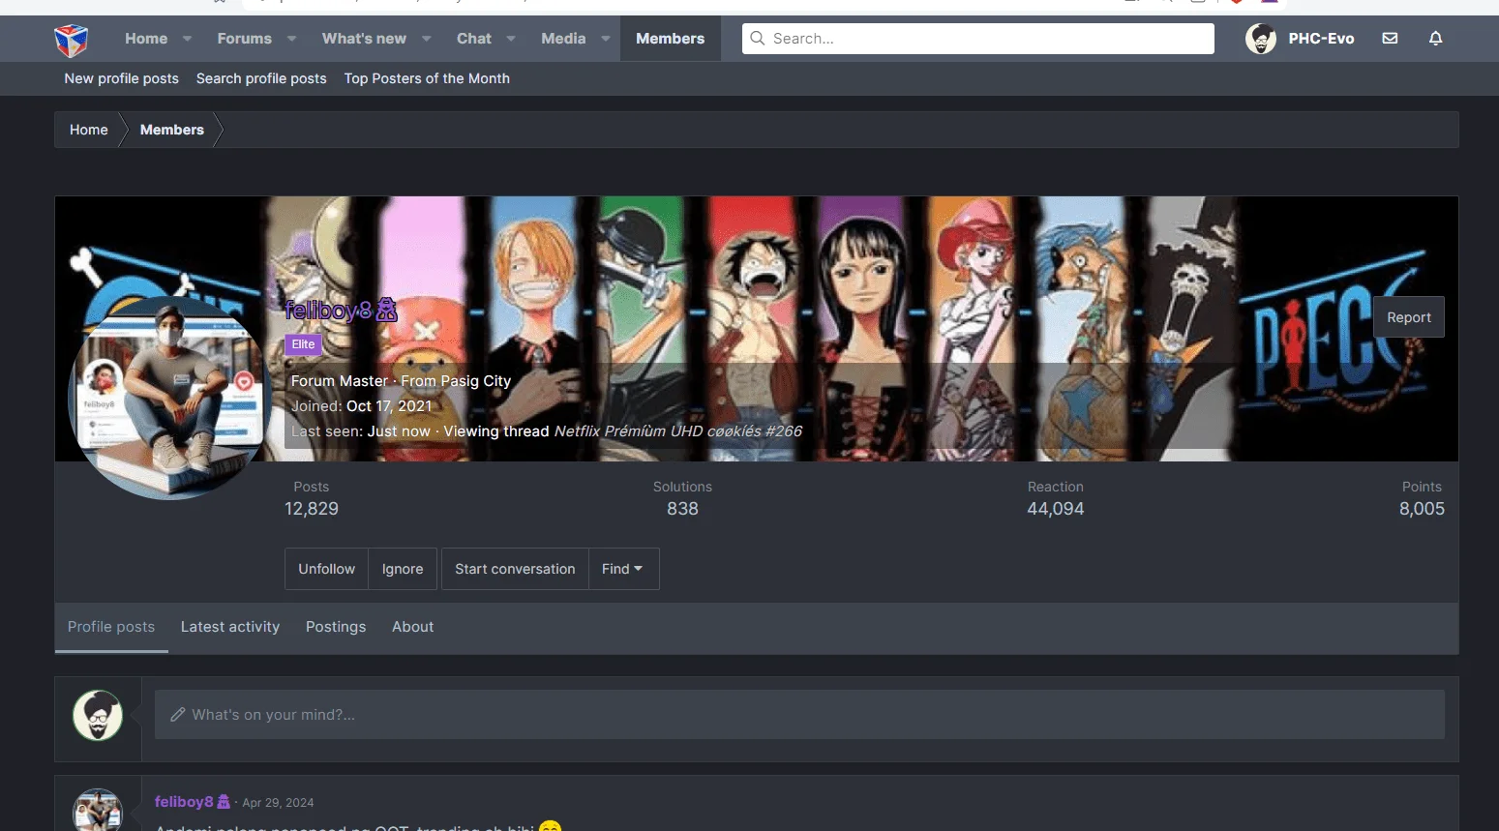Viewport: 1499px width, 831px height.
Task: Open the Chat nav item
Action: pyautogui.click(x=474, y=39)
